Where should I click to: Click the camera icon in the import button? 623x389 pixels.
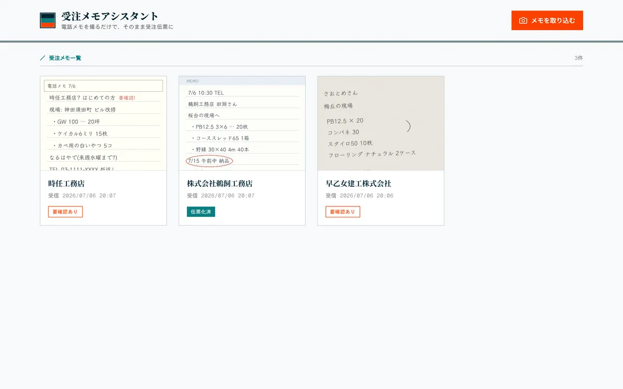523,21
